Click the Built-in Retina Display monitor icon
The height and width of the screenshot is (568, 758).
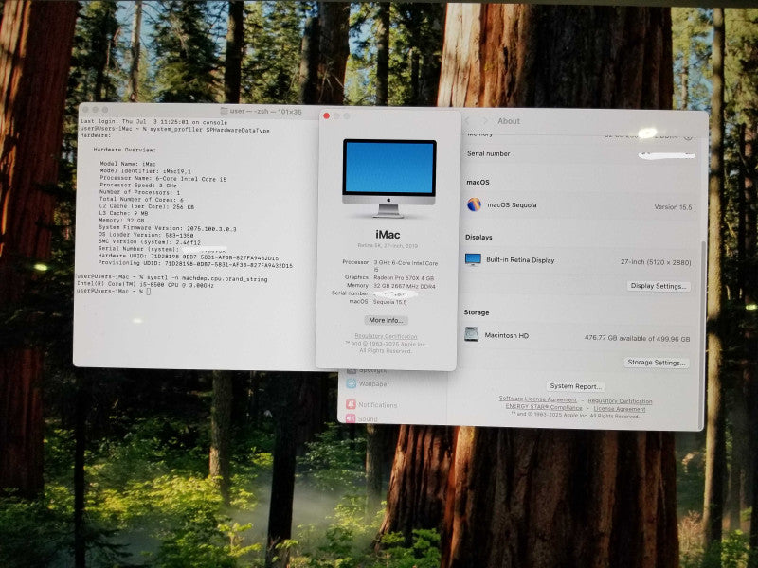coord(473,259)
